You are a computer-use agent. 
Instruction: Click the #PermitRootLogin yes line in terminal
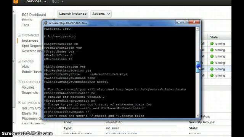63,48
